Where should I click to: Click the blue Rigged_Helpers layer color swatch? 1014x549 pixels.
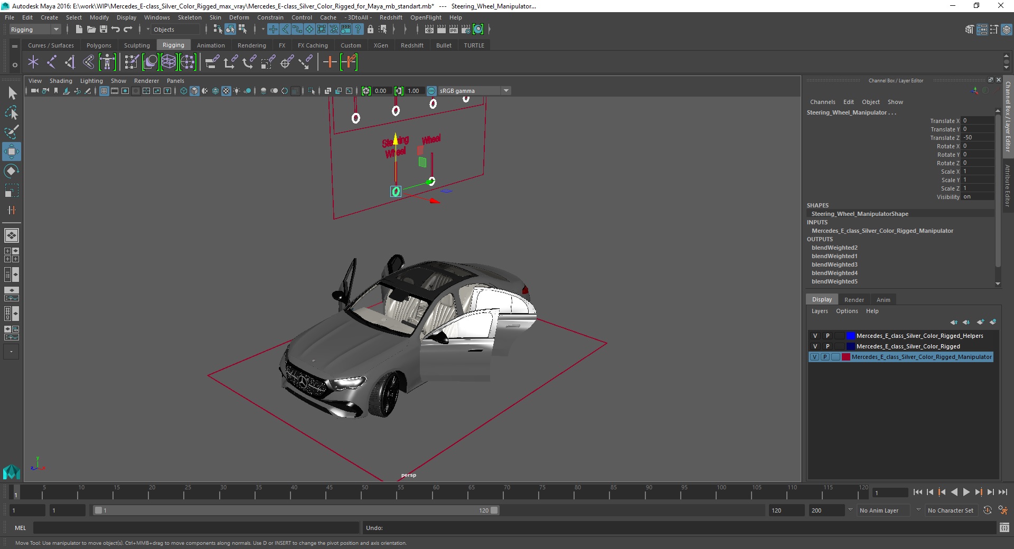click(x=850, y=336)
